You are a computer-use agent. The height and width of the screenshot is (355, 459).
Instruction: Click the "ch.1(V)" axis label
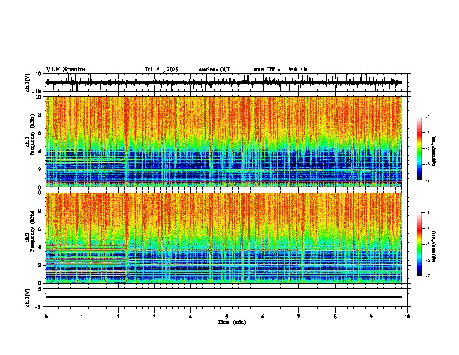tap(28, 82)
